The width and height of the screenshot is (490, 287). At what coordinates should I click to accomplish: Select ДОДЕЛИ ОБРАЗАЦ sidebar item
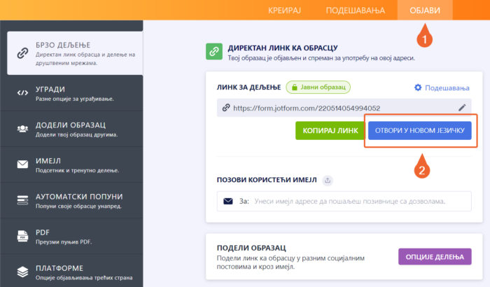point(71,129)
